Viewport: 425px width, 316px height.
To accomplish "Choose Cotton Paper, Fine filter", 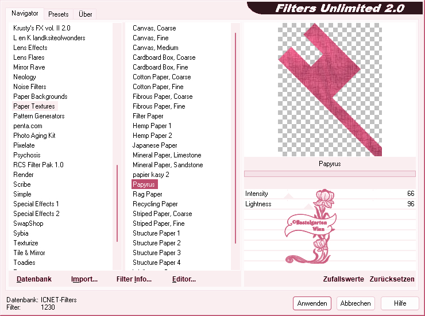I will pos(158,87).
